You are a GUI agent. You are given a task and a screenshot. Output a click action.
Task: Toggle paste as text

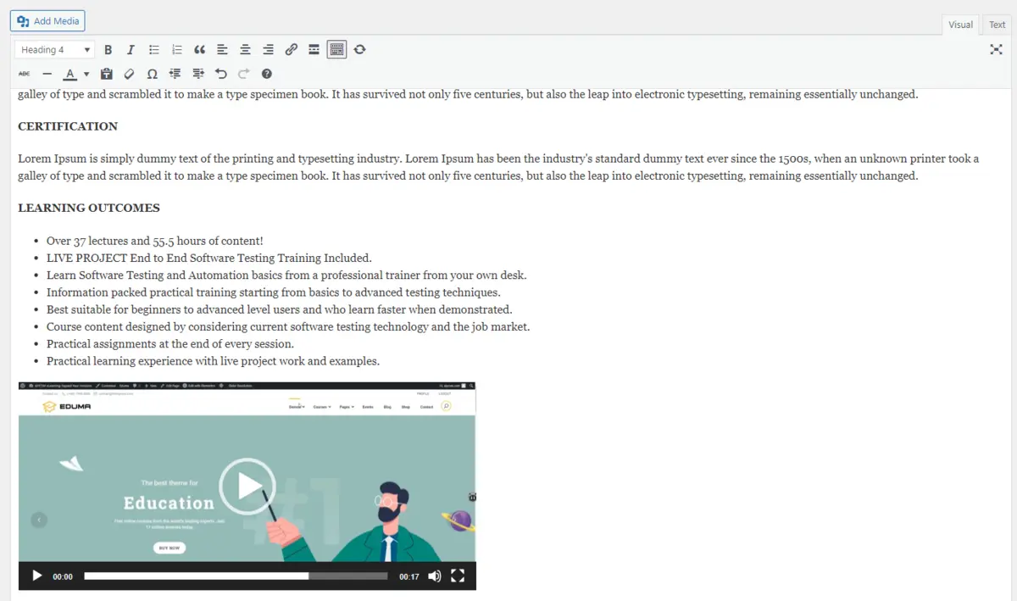click(x=106, y=74)
